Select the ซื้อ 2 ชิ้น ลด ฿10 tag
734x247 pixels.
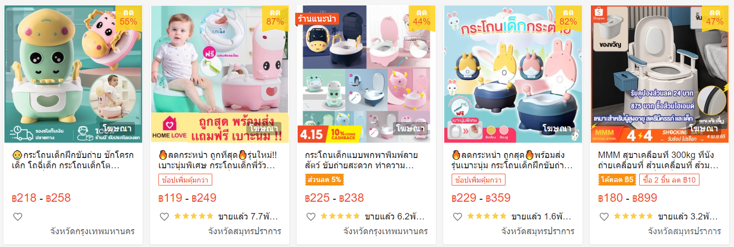(x=669, y=180)
